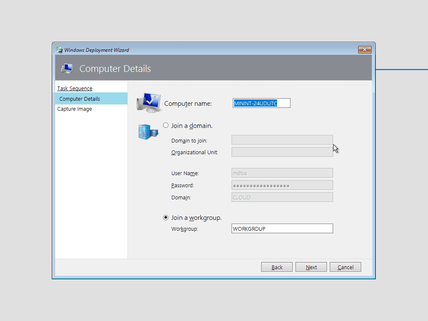Viewport: 428px width, 321px height.
Task: Click the Next button
Action: [311, 267]
